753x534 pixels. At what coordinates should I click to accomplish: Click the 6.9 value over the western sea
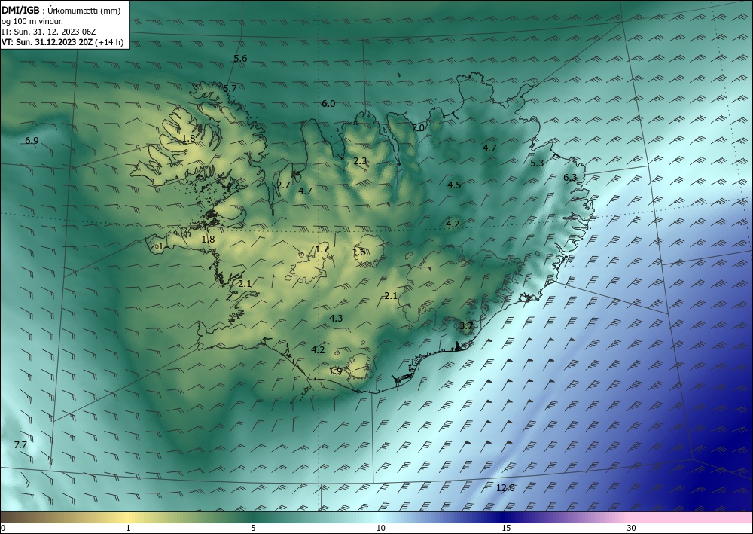pos(32,141)
